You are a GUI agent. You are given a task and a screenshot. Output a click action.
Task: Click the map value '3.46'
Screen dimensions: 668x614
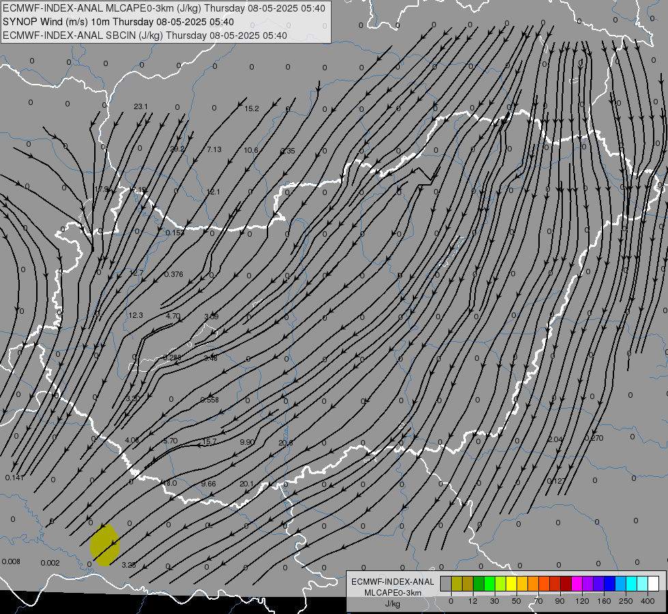point(210,358)
